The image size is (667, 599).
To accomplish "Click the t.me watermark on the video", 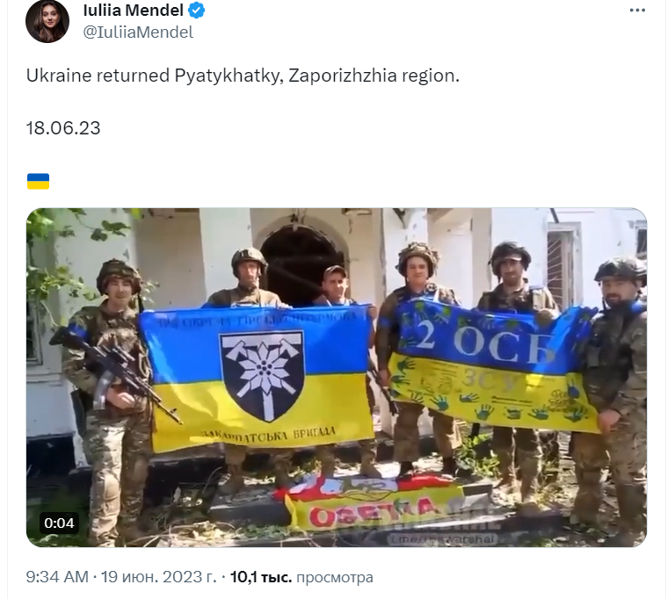I will (x=442, y=539).
